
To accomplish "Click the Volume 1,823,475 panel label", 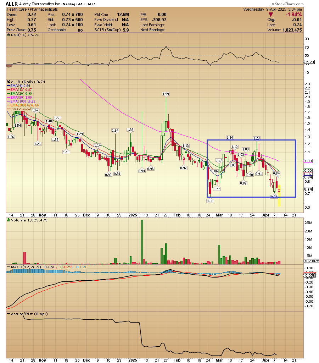I will coord(29,220).
